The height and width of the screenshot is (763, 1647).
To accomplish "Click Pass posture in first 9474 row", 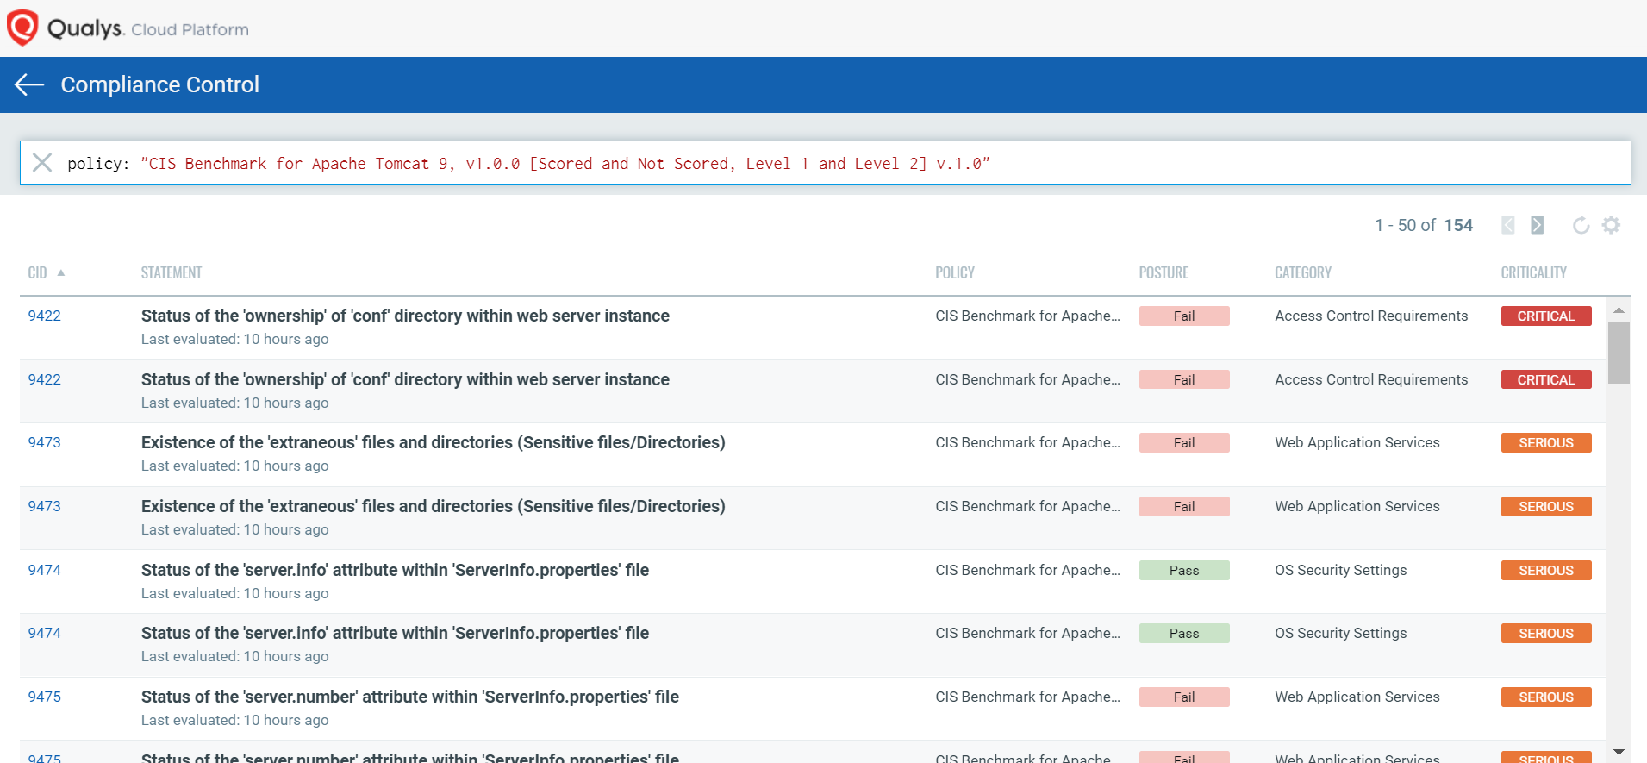I will [x=1184, y=570].
